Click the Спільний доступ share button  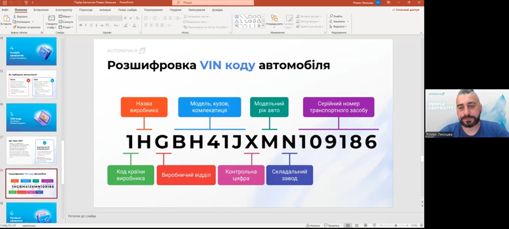click(x=406, y=10)
